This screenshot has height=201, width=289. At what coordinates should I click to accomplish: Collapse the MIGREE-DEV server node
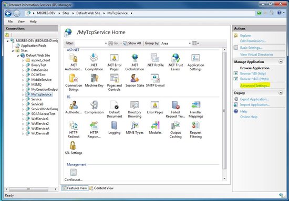click(8, 41)
